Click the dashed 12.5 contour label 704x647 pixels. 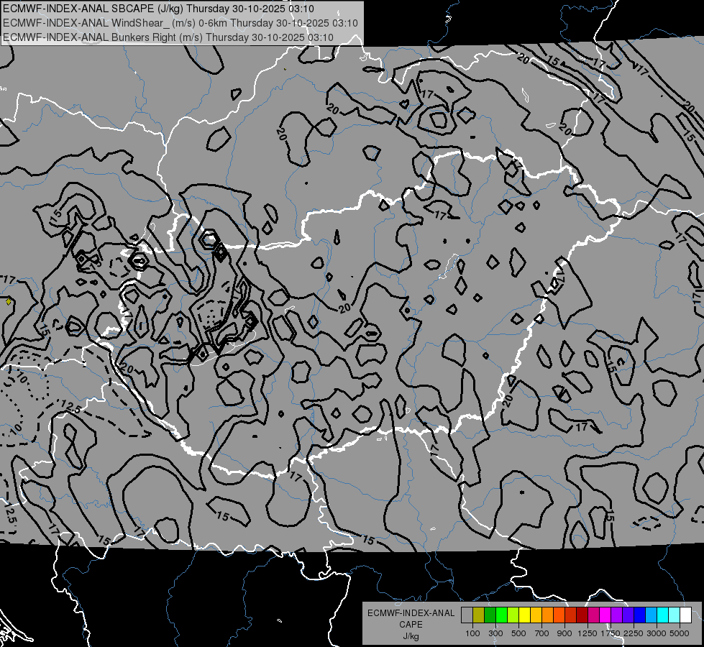click(71, 408)
